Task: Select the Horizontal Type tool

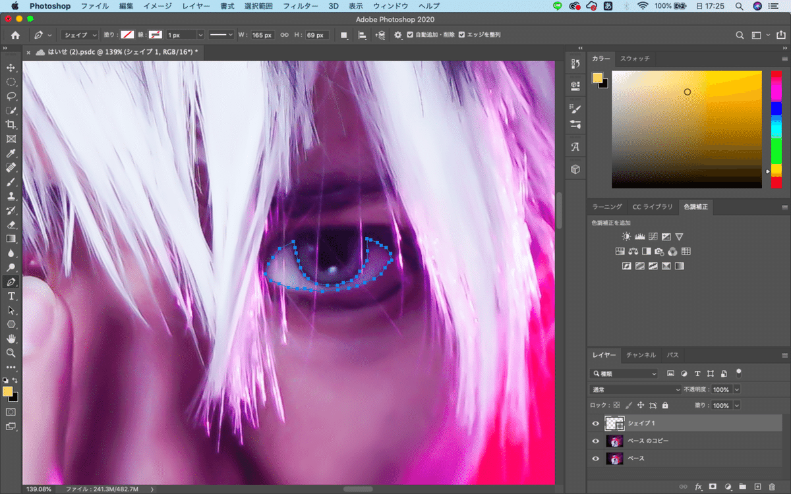Action: [x=11, y=296]
